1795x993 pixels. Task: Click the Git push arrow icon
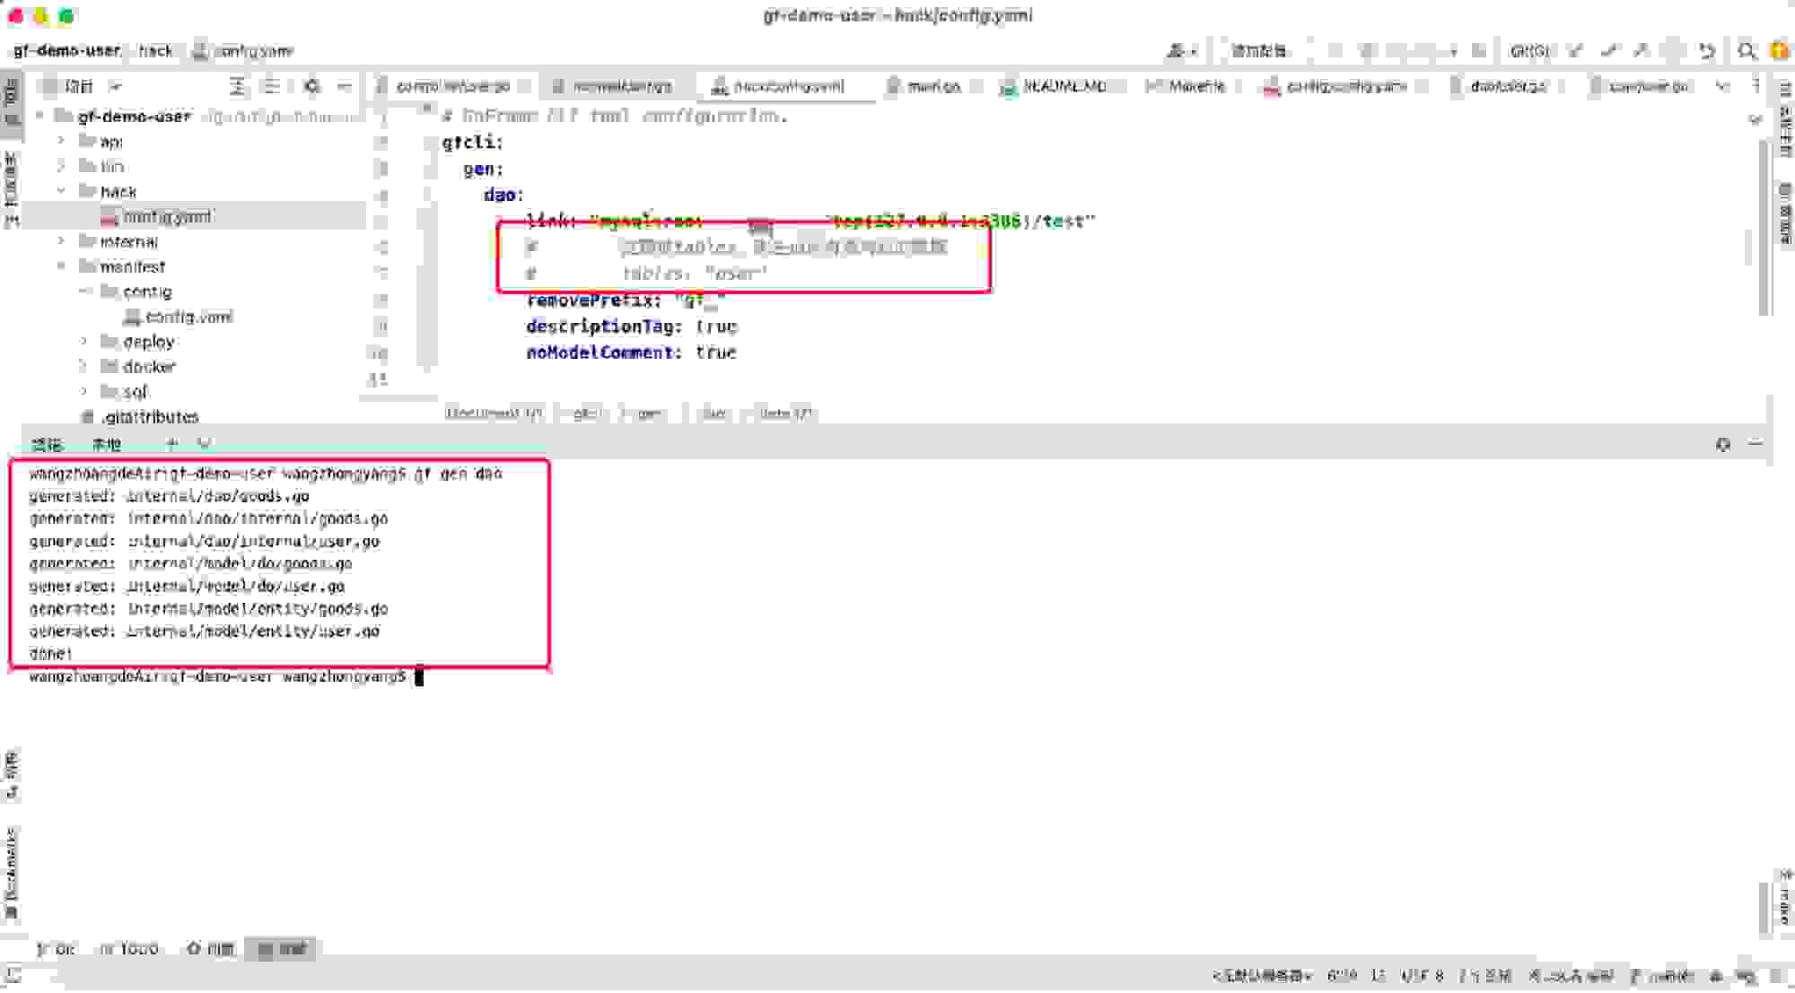pyautogui.click(x=1641, y=51)
